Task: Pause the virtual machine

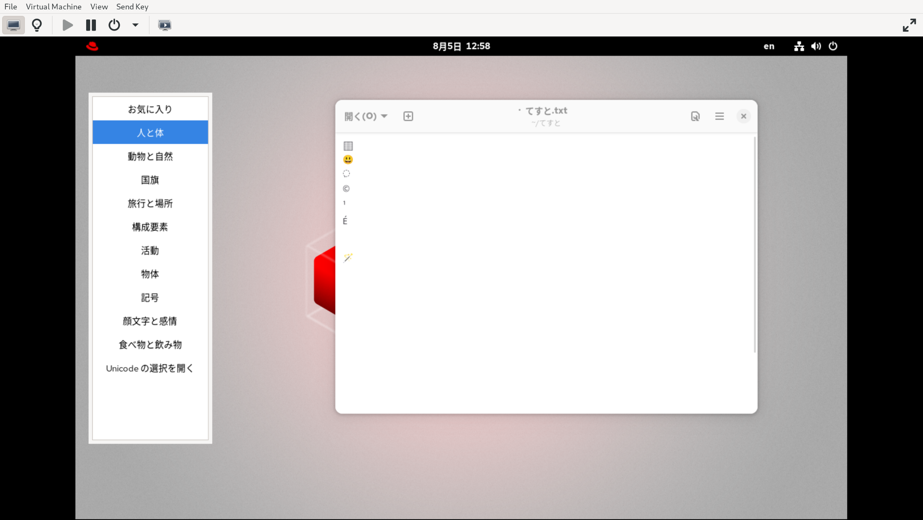Action: 91,25
